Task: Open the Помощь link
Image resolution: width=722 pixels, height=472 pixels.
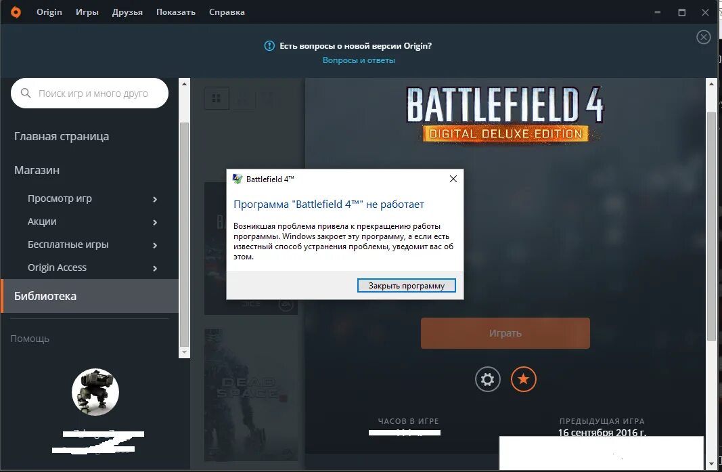Action: [x=30, y=339]
